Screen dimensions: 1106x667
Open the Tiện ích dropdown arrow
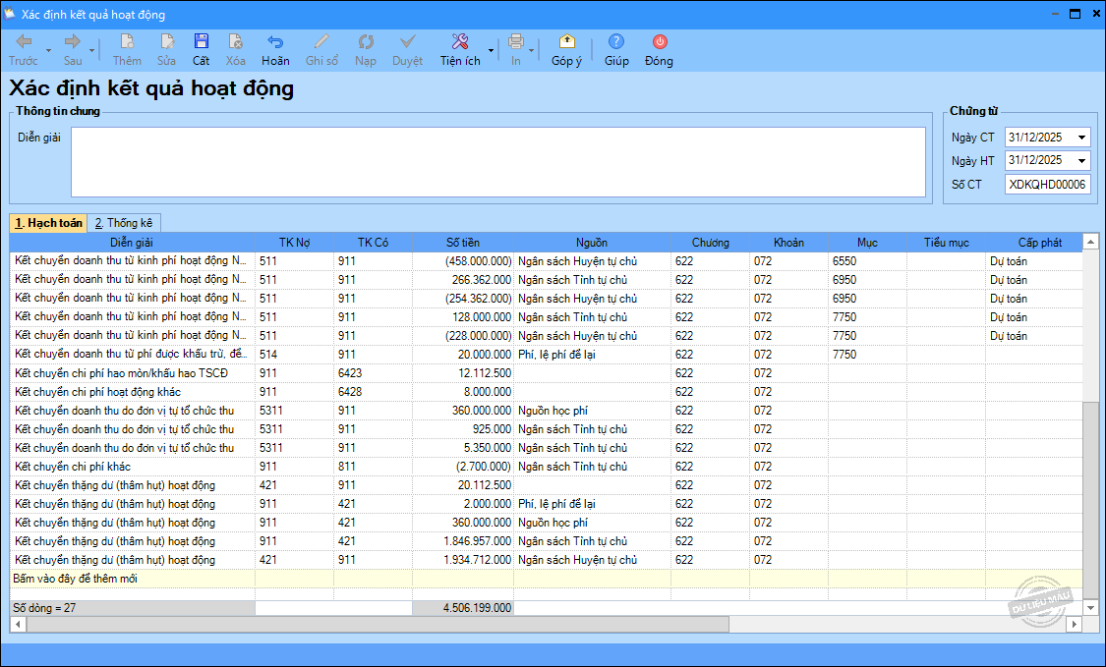[x=491, y=49]
